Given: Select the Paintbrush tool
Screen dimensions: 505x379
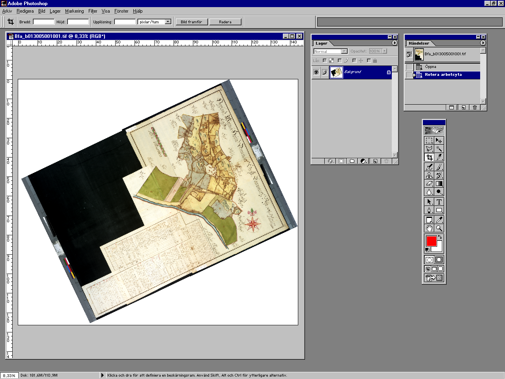Looking at the screenshot, I should pos(439,167).
